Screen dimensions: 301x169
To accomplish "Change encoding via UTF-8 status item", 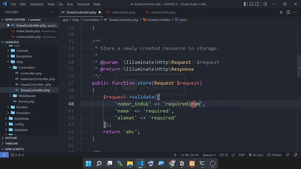I will pyautogui.click(x=223, y=155).
